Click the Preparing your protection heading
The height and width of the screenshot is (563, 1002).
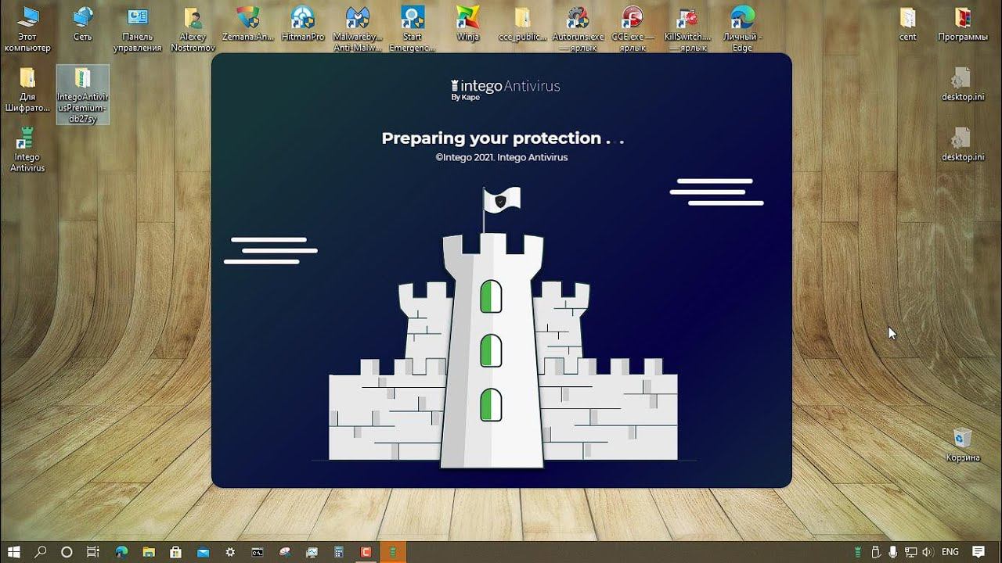coord(502,138)
